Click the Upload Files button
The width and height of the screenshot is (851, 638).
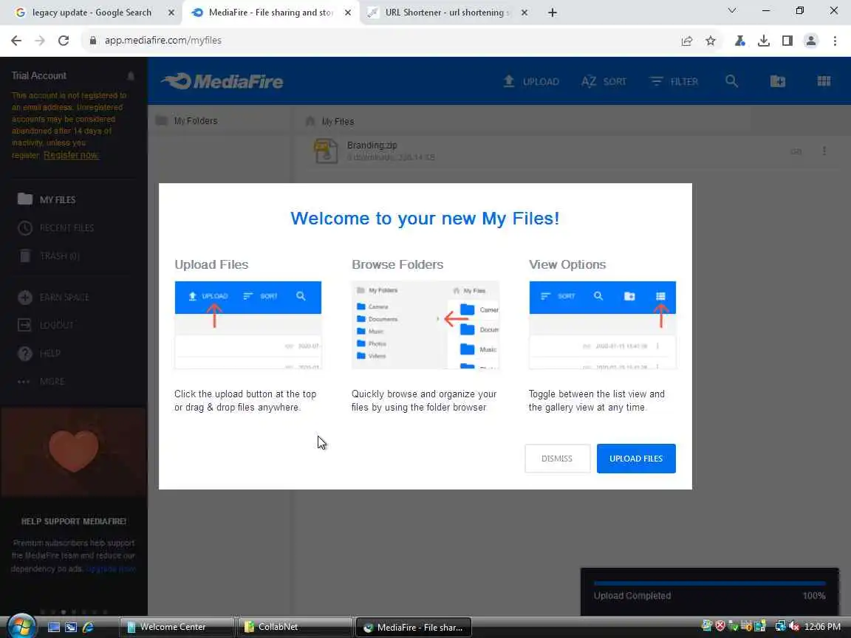[x=635, y=459]
